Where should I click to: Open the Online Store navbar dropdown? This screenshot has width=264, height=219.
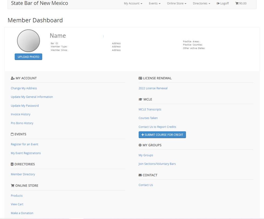[x=177, y=3]
